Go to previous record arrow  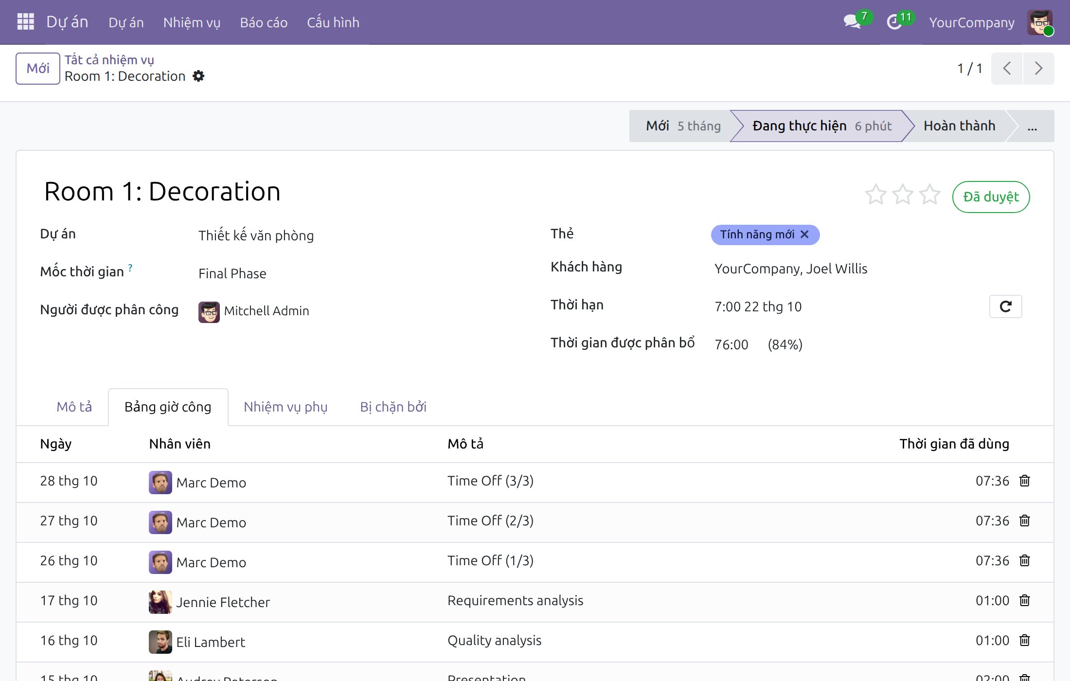pyautogui.click(x=1007, y=68)
